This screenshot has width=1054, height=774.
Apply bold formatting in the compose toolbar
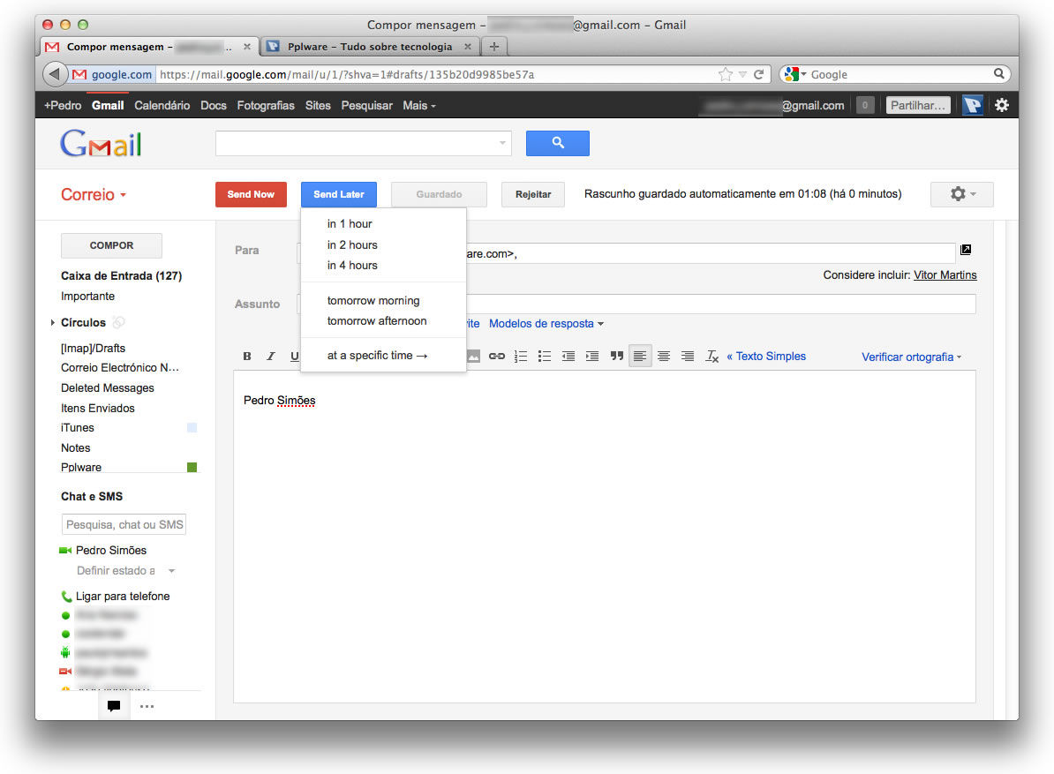coord(247,356)
